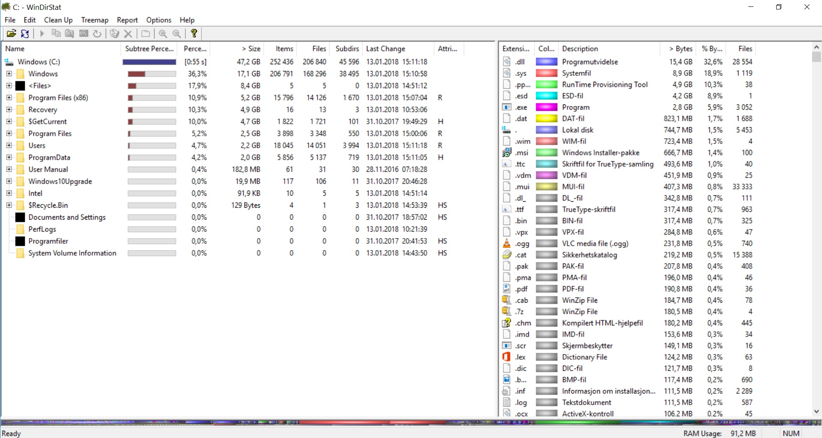Select the PerfLogs folder row
The height and width of the screenshot is (438, 822).
231,229
